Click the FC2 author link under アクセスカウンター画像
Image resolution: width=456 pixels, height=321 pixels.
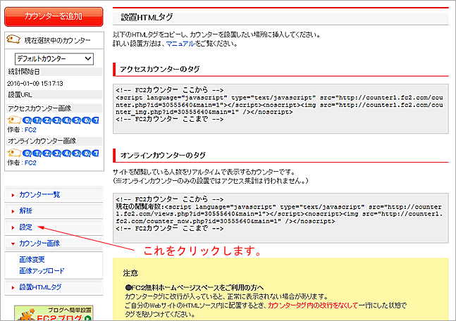click(x=30, y=130)
